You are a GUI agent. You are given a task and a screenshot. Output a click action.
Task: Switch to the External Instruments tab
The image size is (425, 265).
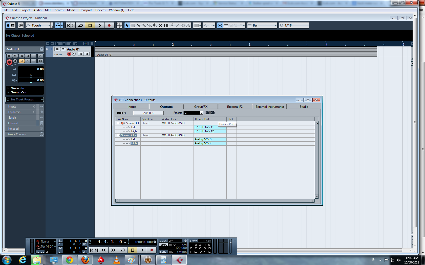(269, 107)
